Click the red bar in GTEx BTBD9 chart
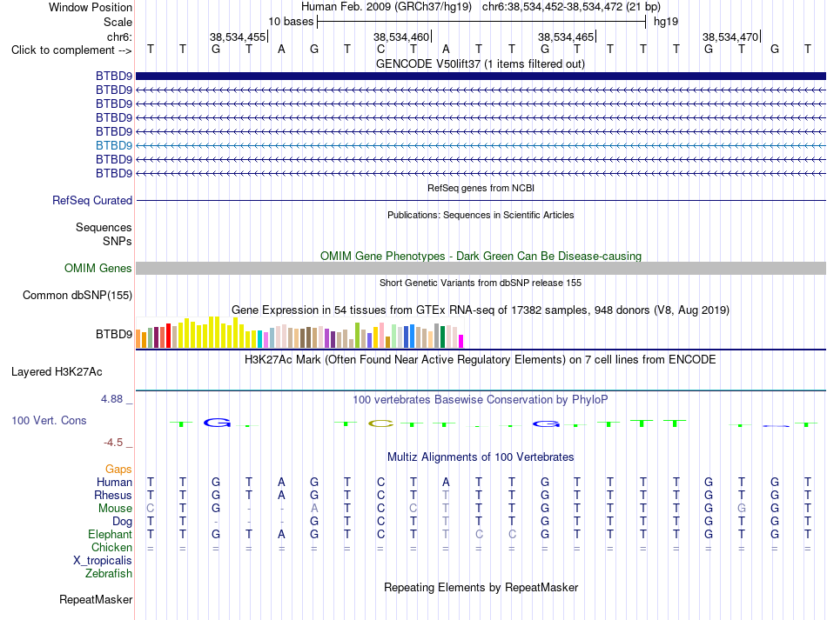This screenshot has width=827, height=620. [168, 336]
